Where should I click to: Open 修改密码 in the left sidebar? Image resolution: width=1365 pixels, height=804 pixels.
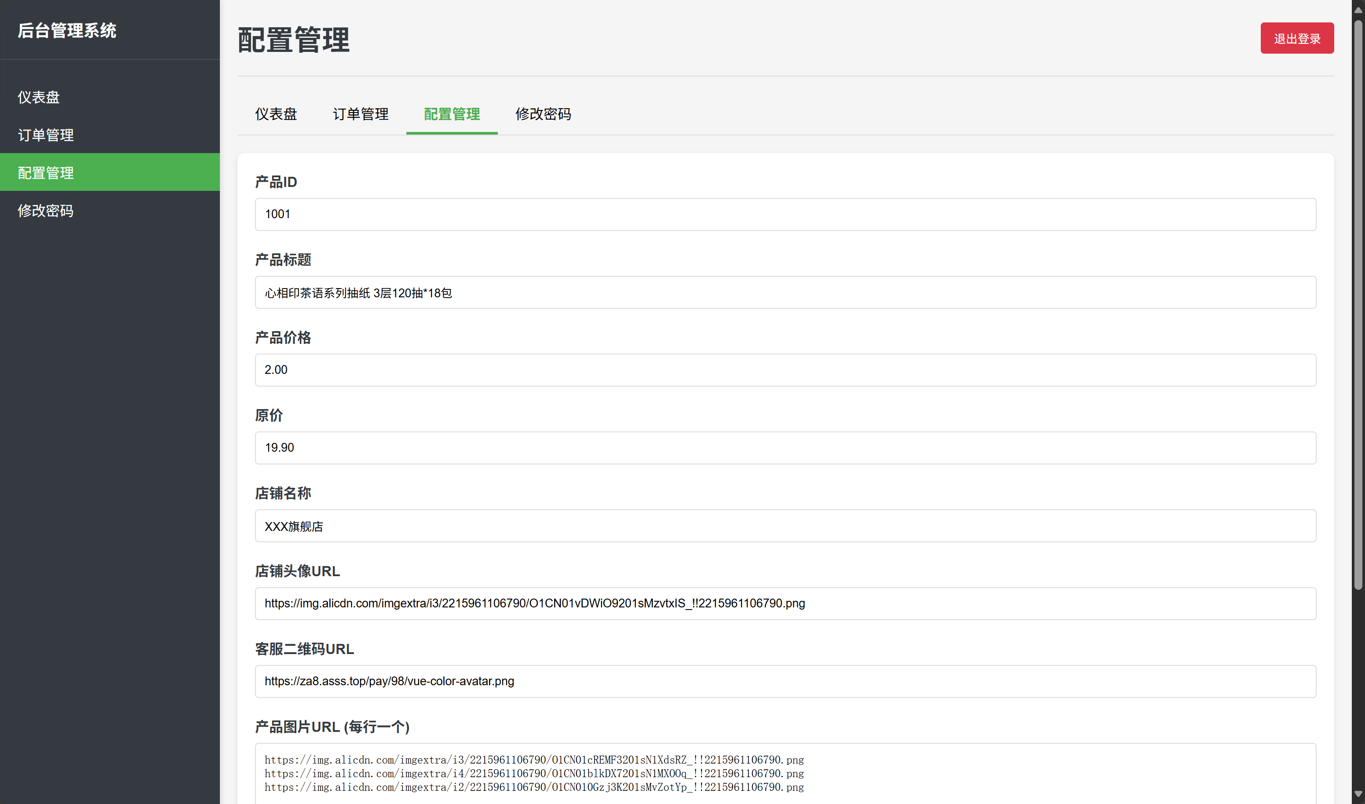[x=110, y=210]
